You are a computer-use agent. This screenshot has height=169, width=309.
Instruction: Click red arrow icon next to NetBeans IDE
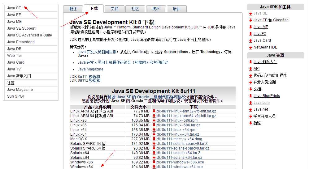pyautogui.click(x=250, y=47)
